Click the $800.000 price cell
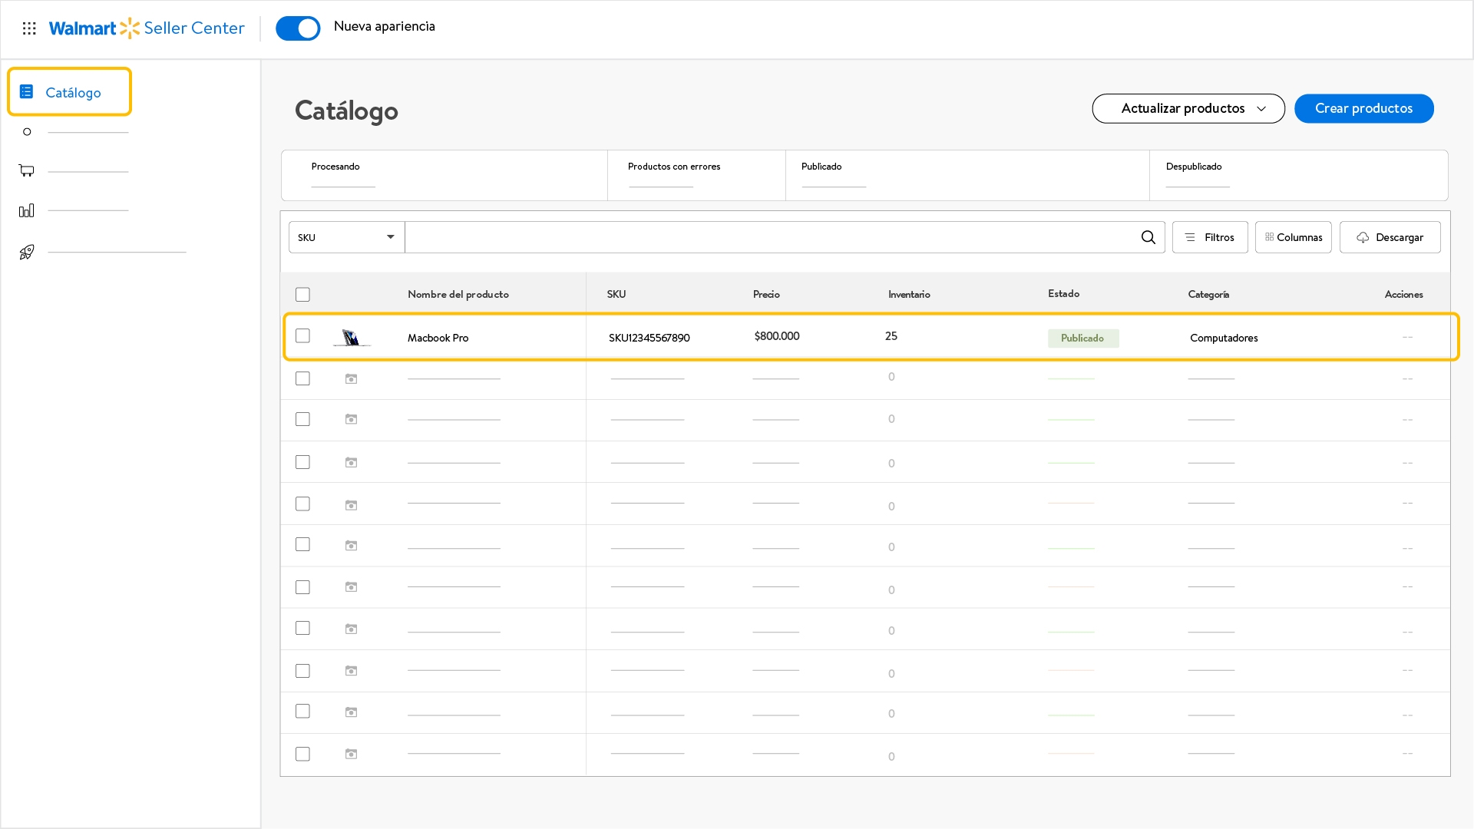 (776, 336)
